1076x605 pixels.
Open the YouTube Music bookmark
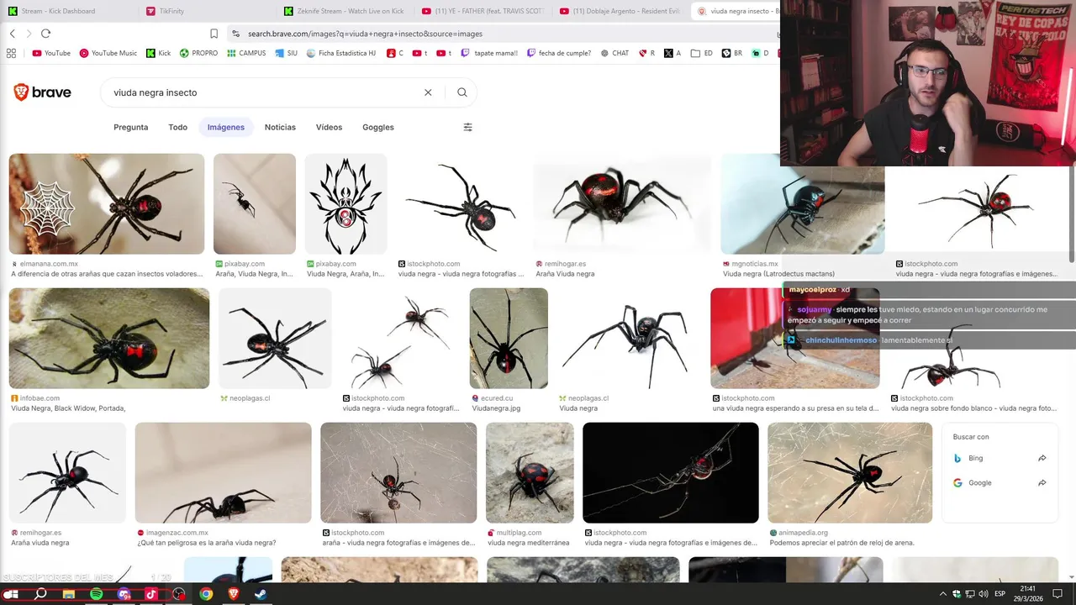click(x=108, y=53)
